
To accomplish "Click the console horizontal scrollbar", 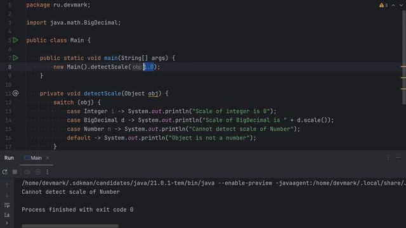I will click(x=70, y=226).
